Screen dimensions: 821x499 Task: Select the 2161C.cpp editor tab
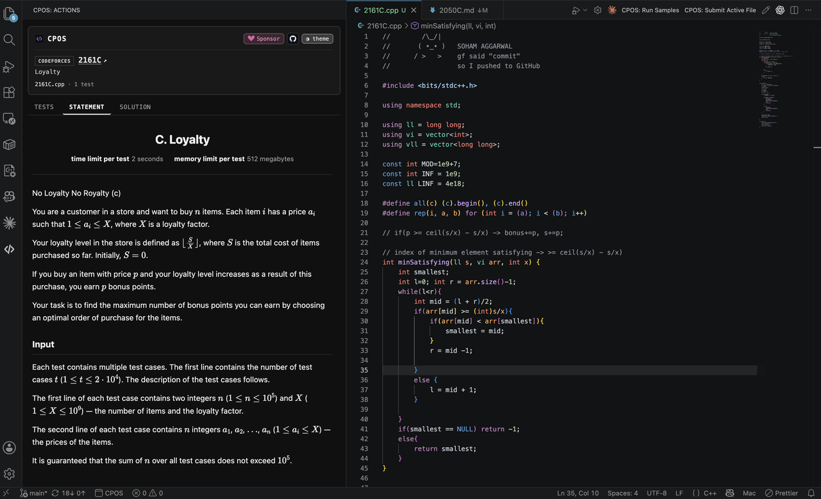click(384, 10)
